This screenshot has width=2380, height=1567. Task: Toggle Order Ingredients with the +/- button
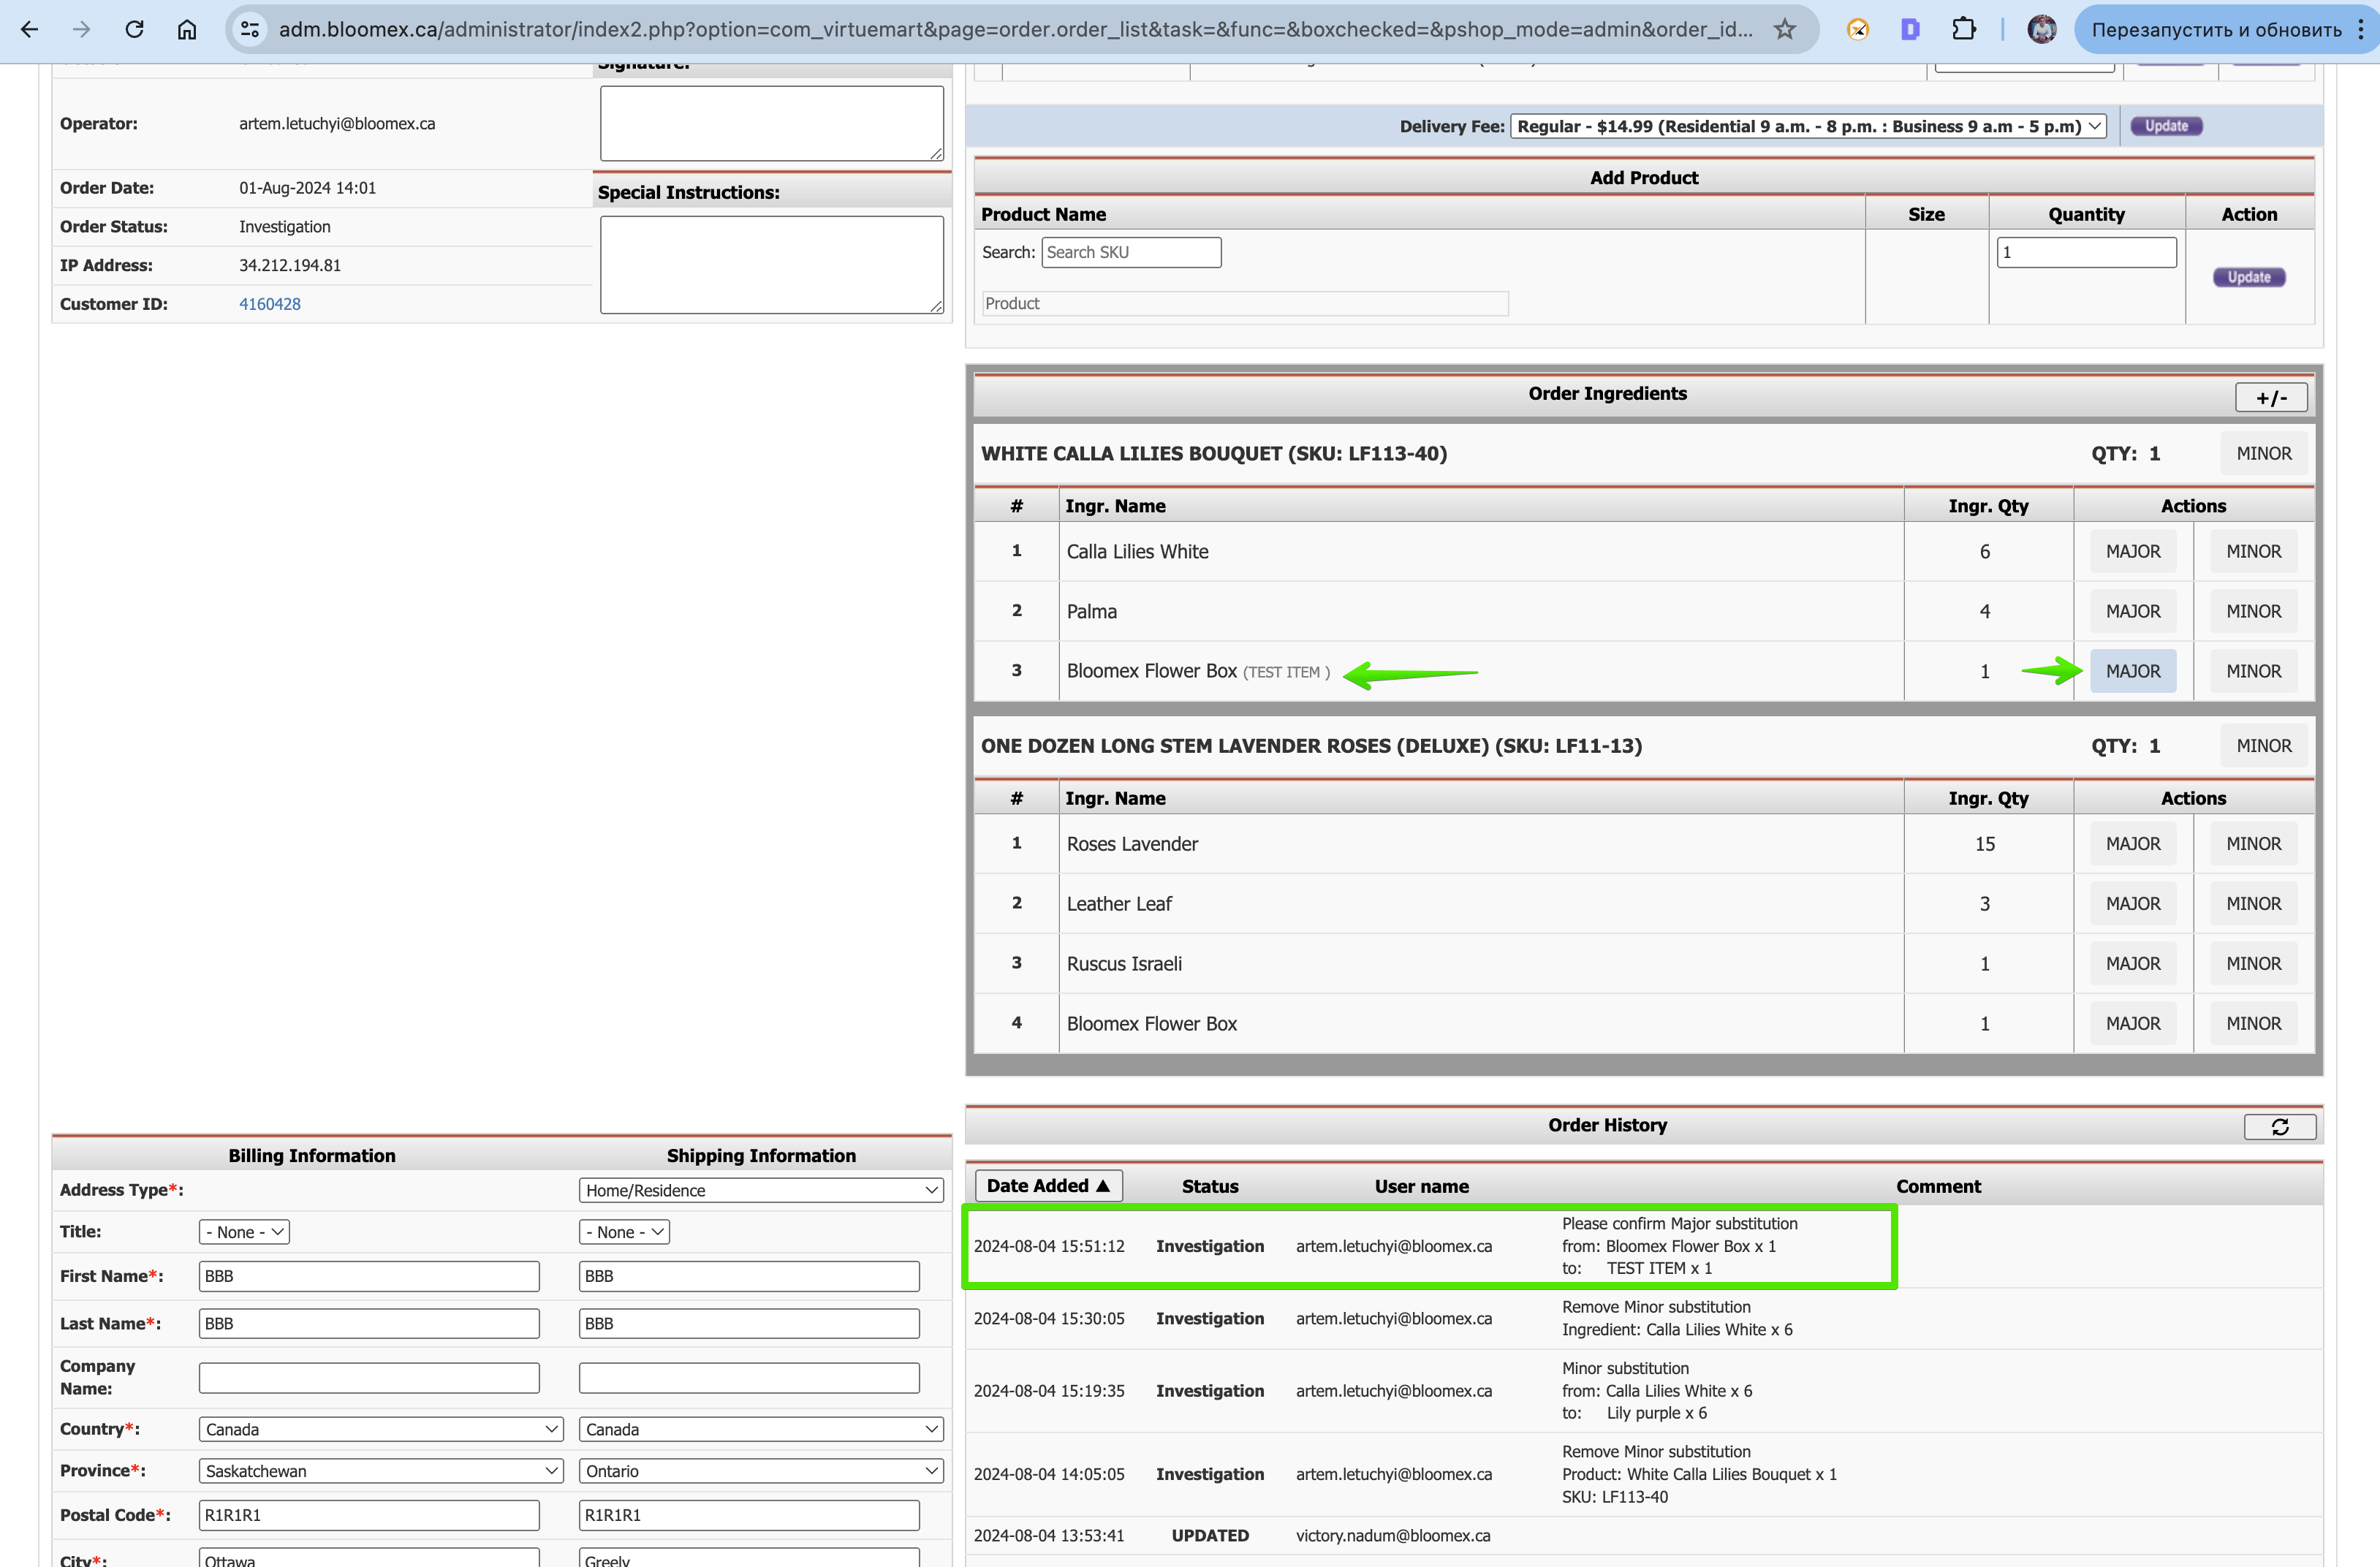point(2271,397)
